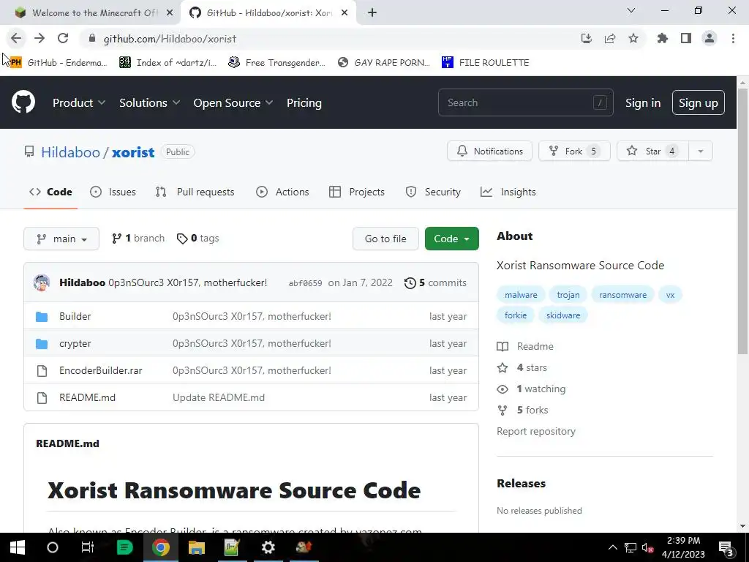This screenshot has width=749, height=562.
Task: Click the 0 tags link
Action: (197, 238)
